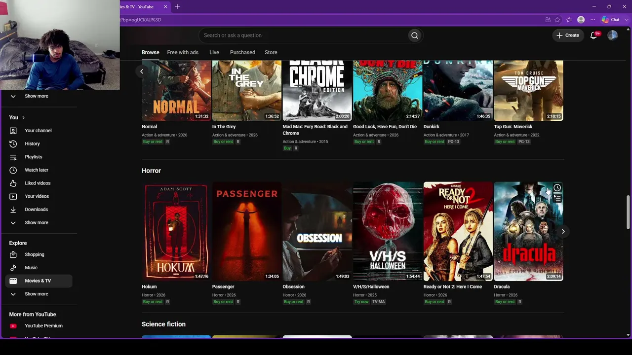Click the Shopping bag icon
Image resolution: width=632 pixels, height=355 pixels.
click(x=13, y=254)
